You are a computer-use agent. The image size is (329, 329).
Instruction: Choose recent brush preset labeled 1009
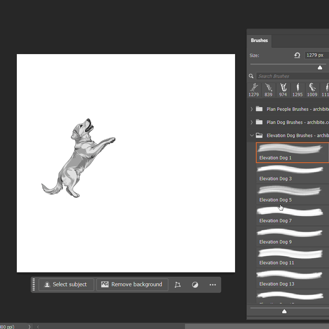tap(312, 90)
